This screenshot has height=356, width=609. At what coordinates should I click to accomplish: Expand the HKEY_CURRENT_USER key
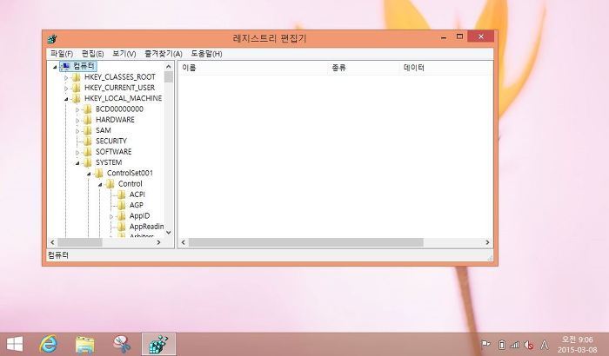(66, 89)
